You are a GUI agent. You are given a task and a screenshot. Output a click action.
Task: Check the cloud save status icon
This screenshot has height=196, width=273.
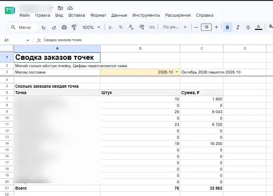(x=70, y=8)
